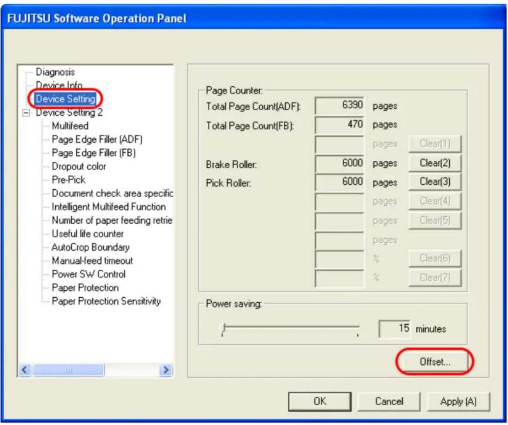Click the Total Page Count(FB) value field

(340, 125)
